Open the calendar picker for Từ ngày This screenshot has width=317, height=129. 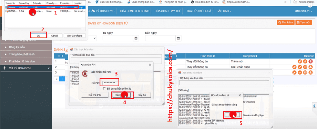point(136,38)
